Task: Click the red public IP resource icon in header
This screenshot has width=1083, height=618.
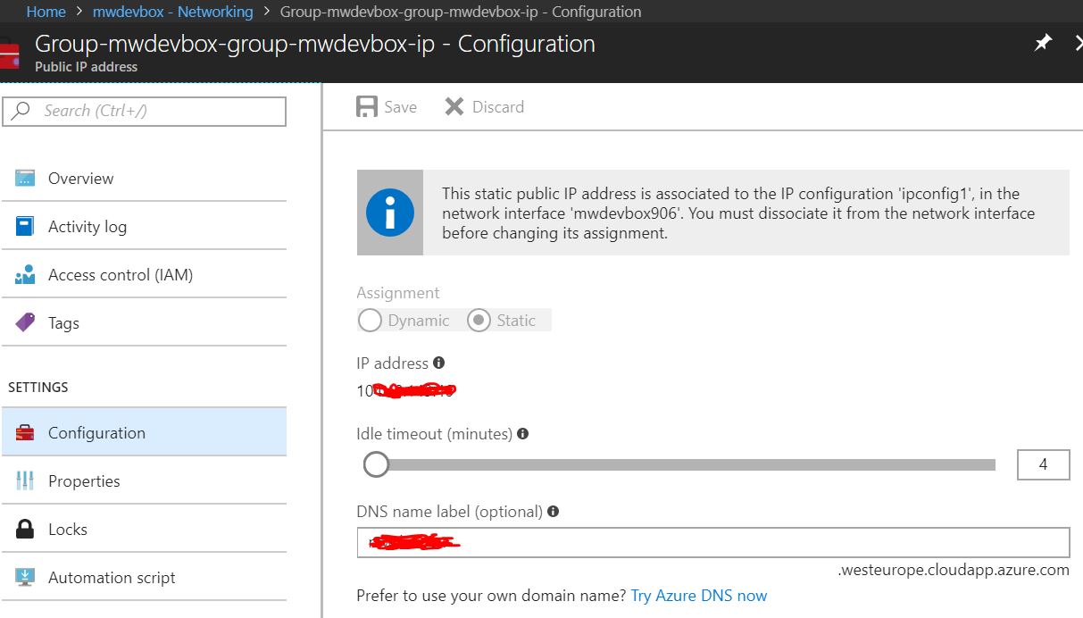Action: (x=9, y=53)
